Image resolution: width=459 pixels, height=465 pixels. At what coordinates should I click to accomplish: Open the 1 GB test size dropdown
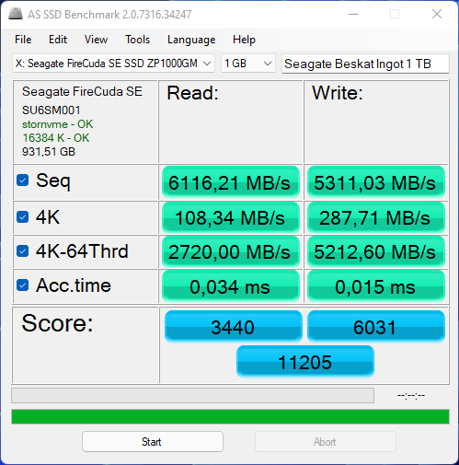248,64
